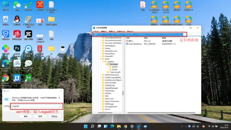231x130 pixels.
Task: Open the QQ penguin desktop icon
Action: [17, 20]
